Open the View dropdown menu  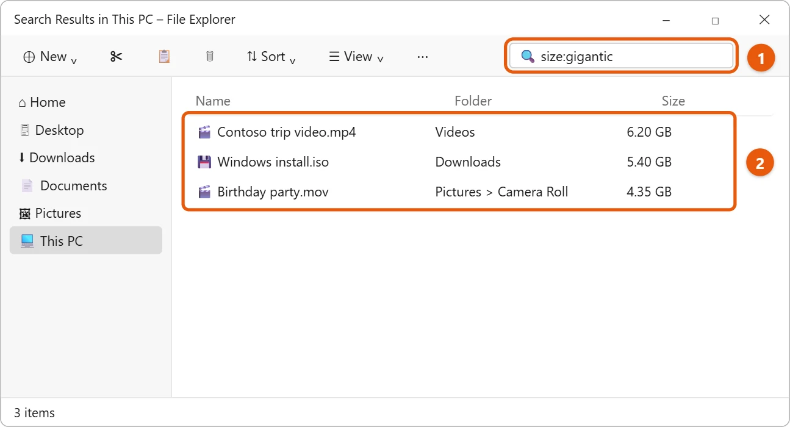tap(356, 57)
